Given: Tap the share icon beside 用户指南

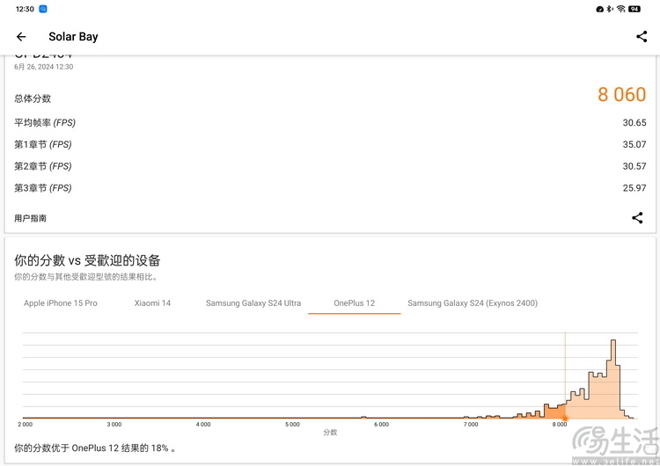Looking at the screenshot, I should pyautogui.click(x=637, y=217).
